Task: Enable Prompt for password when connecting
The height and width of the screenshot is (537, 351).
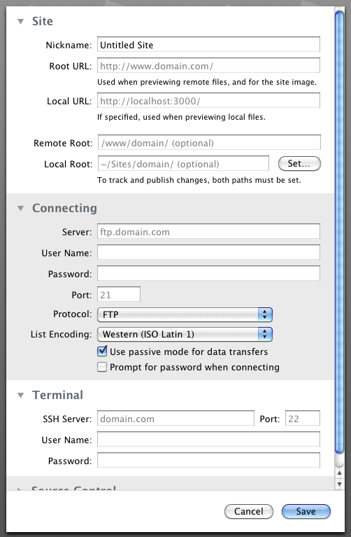Action: [102, 367]
